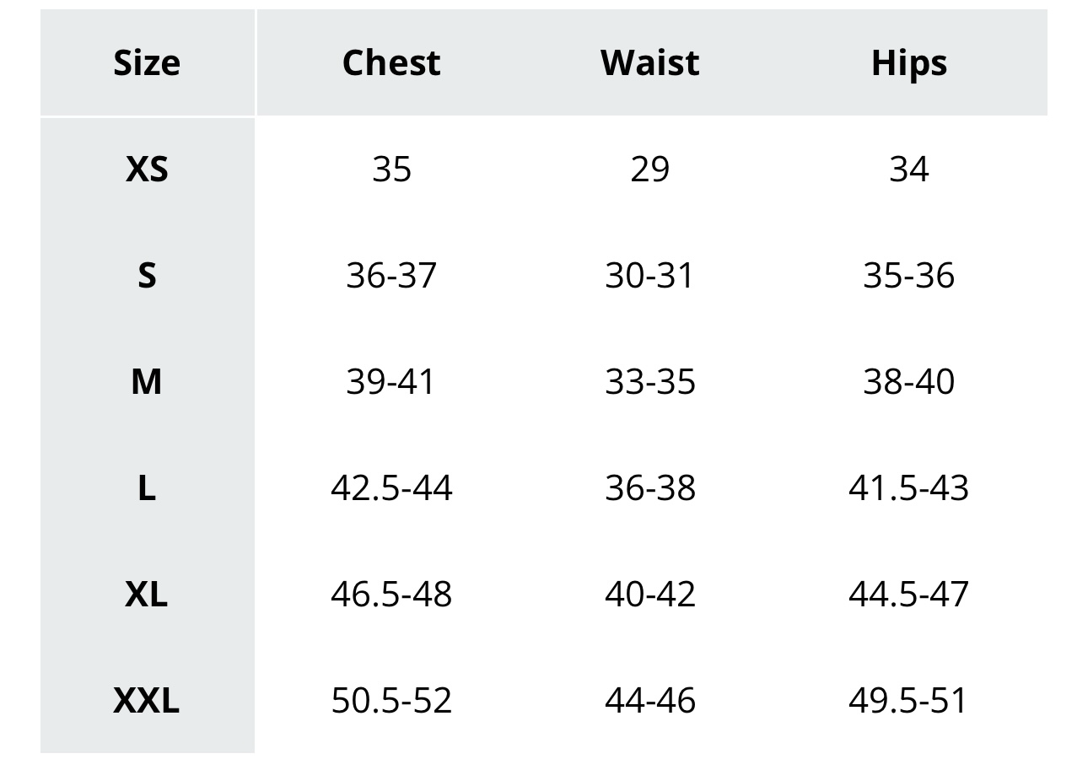Image resolution: width=1088 pixels, height=759 pixels.
Task: Select the S hips value 35-36
Action: click(908, 276)
